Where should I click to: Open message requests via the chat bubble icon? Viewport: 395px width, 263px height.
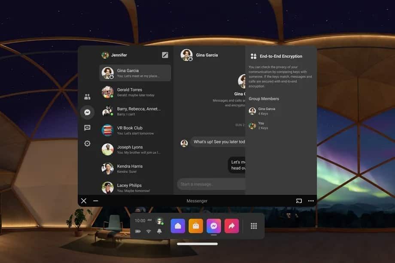[x=87, y=127]
